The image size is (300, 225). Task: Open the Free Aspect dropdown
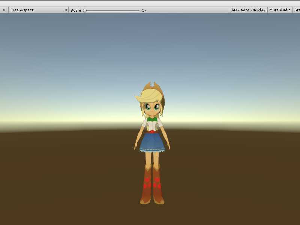click(38, 10)
